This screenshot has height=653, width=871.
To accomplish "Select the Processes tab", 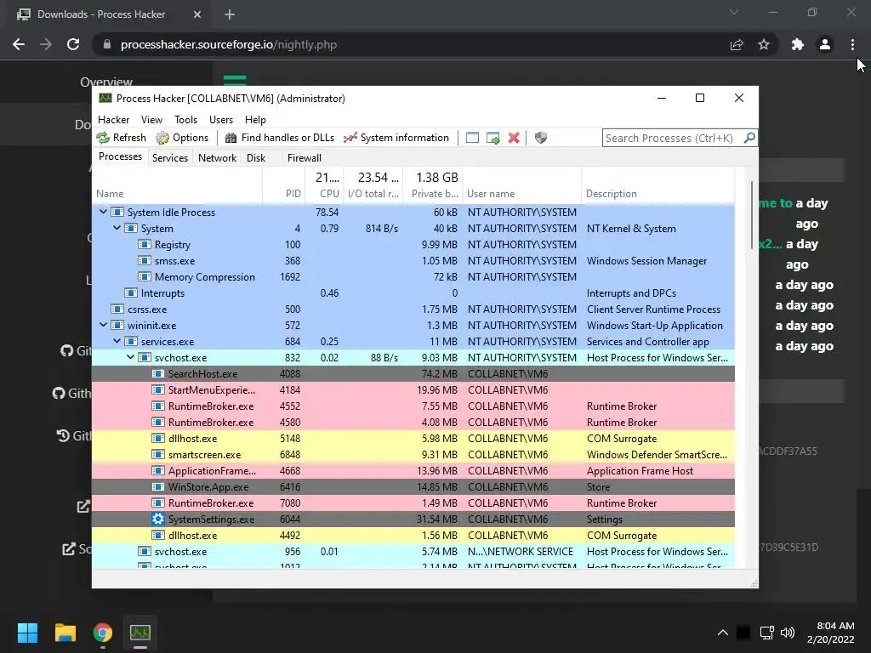I will pyautogui.click(x=120, y=156).
